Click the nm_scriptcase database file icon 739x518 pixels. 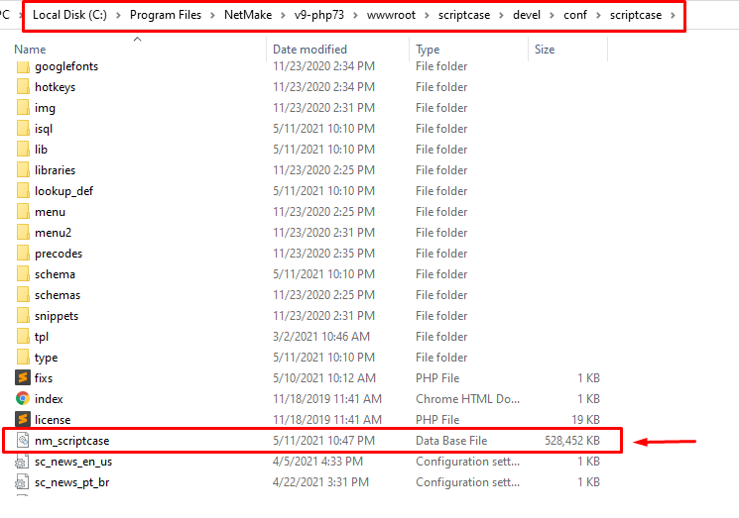pyautogui.click(x=23, y=441)
